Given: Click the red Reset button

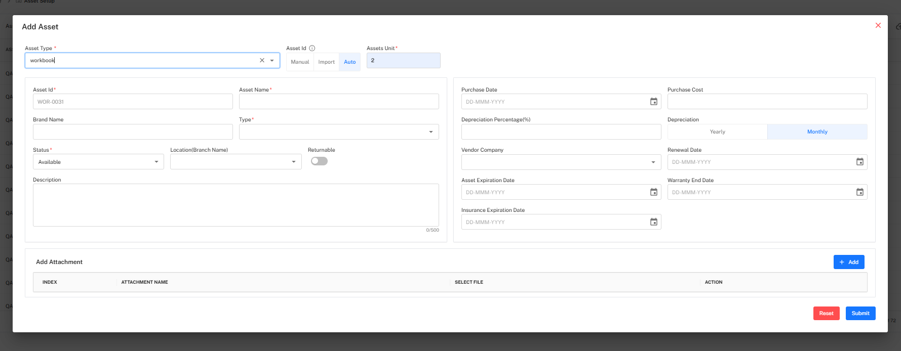Looking at the screenshot, I should point(826,314).
